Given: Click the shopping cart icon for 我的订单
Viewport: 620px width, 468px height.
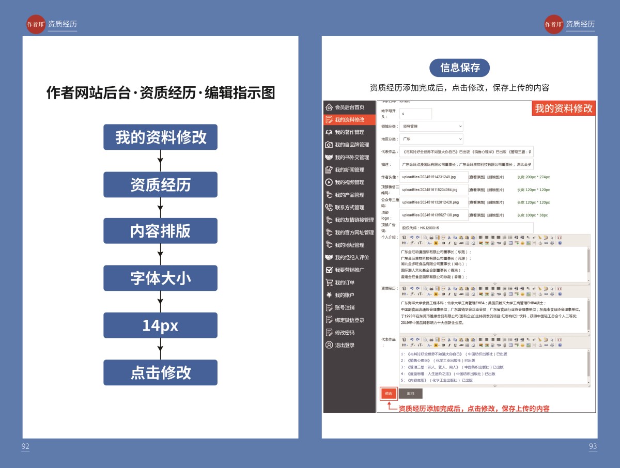Looking at the screenshot, I should [329, 283].
